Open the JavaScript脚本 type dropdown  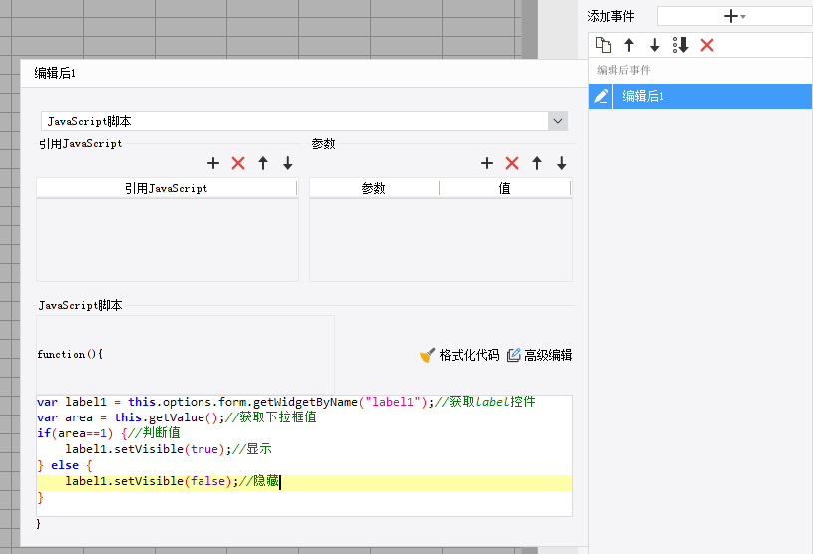click(x=558, y=121)
